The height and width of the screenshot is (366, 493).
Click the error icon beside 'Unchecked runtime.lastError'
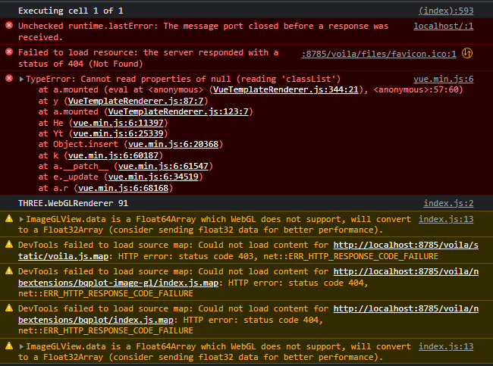9,25
